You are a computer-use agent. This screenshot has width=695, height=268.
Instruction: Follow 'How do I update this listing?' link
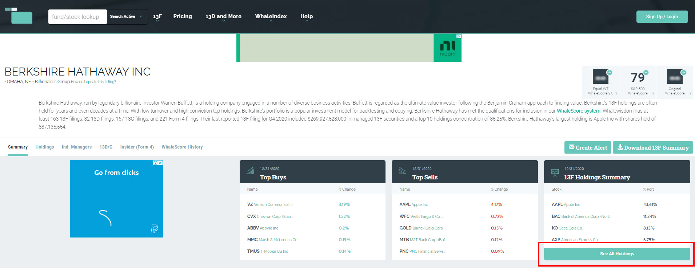click(93, 82)
